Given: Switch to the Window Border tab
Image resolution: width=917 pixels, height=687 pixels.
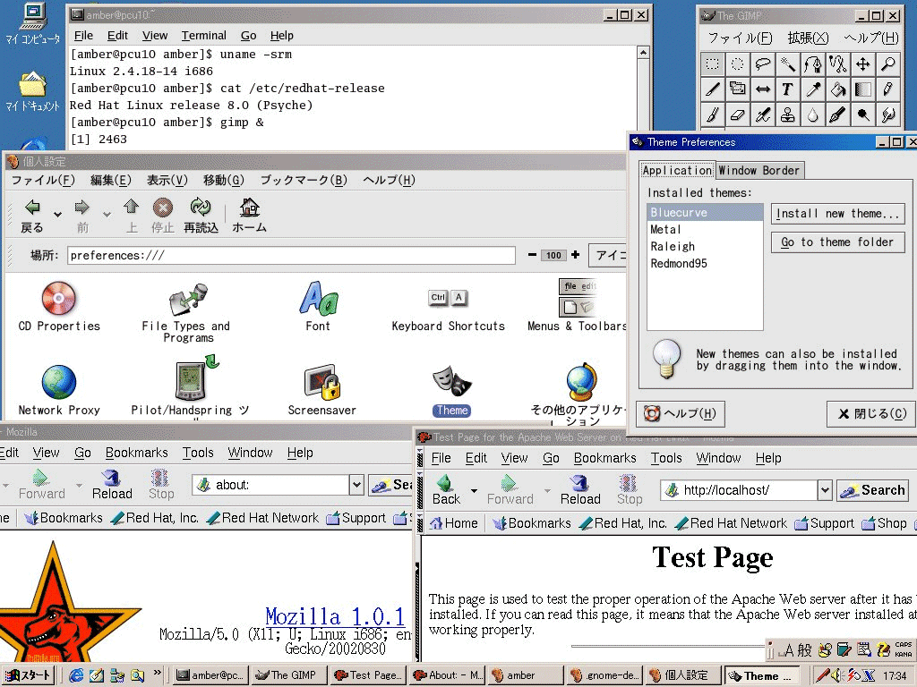Looking at the screenshot, I should (758, 171).
